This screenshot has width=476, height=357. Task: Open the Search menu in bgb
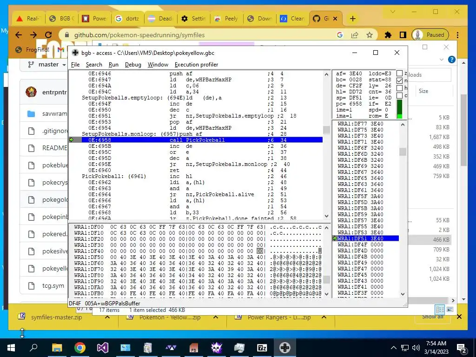pos(94,65)
